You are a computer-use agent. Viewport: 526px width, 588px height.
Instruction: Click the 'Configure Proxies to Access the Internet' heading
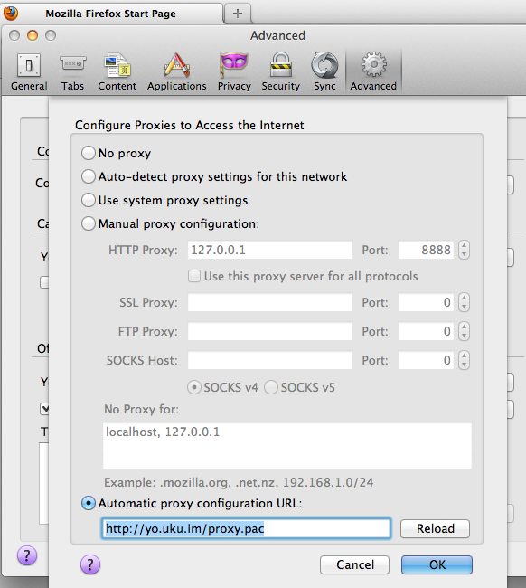point(190,125)
